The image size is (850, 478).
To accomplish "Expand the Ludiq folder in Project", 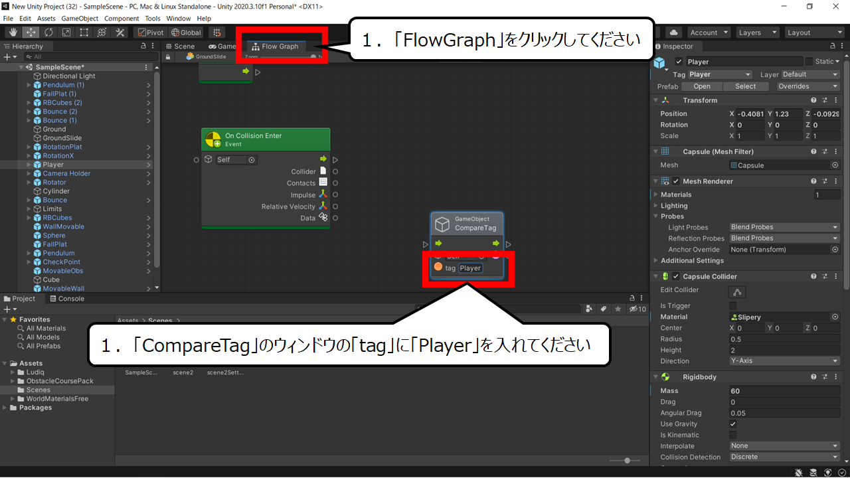I will coord(13,372).
